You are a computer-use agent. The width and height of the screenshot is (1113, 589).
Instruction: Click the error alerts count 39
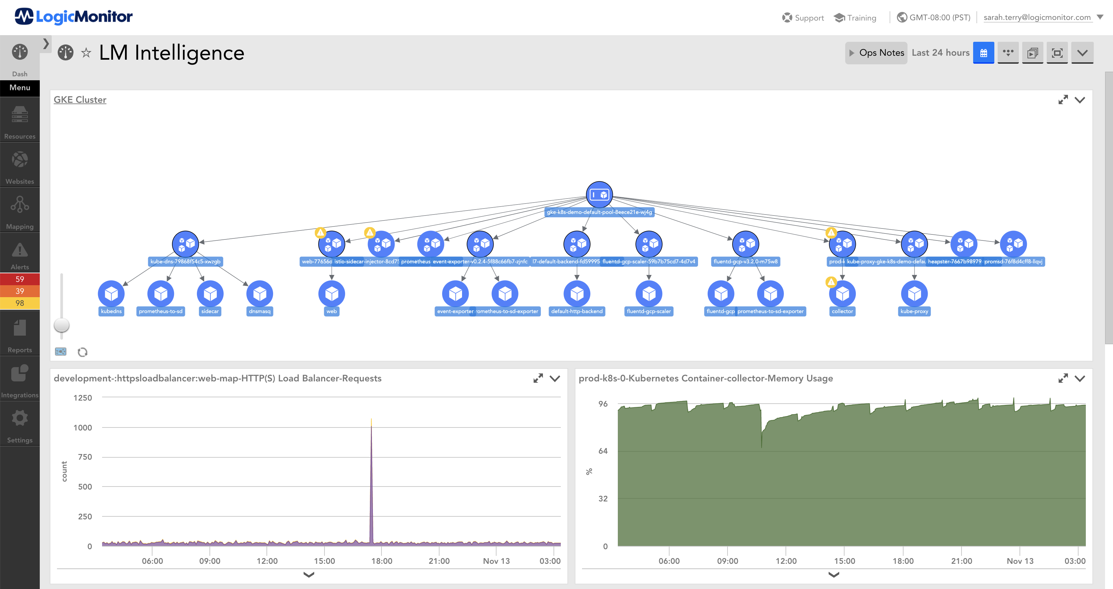(x=20, y=291)
